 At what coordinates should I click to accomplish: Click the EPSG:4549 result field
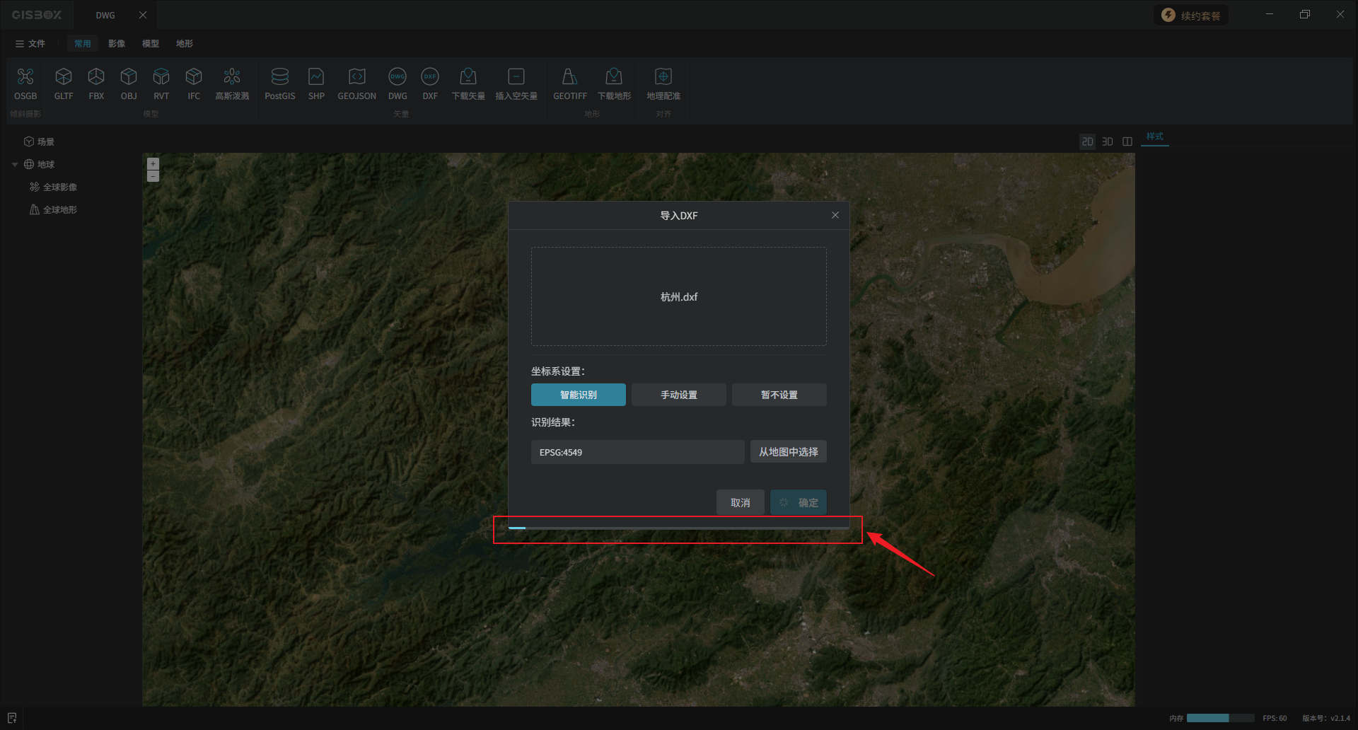coord(637,452)
